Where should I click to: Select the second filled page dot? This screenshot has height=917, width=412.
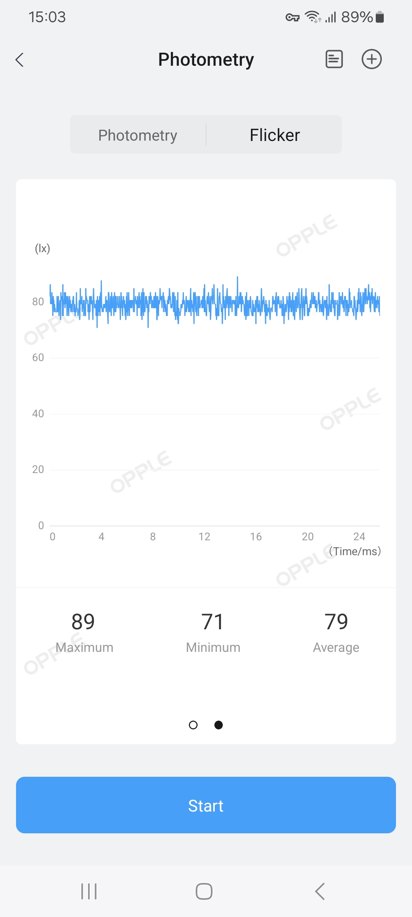pyautogui.click(x=219, y=725)
